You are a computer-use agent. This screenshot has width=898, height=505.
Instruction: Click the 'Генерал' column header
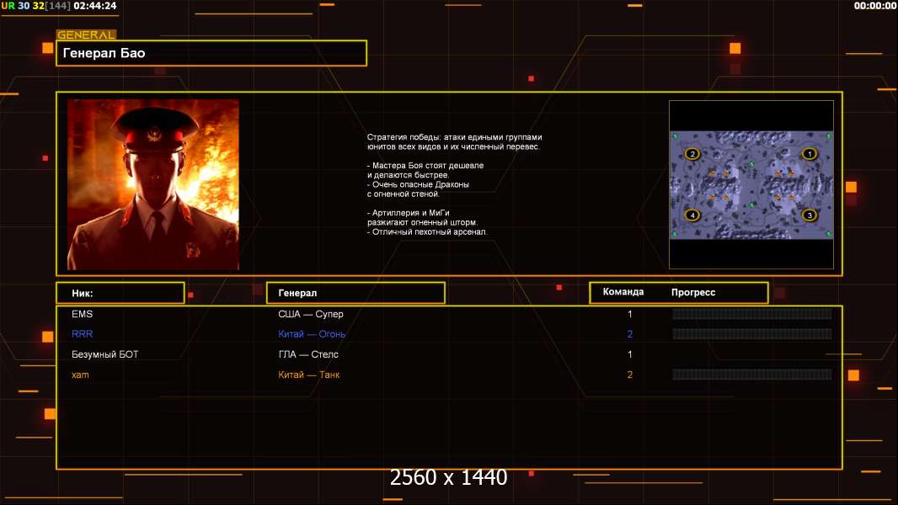355,293
